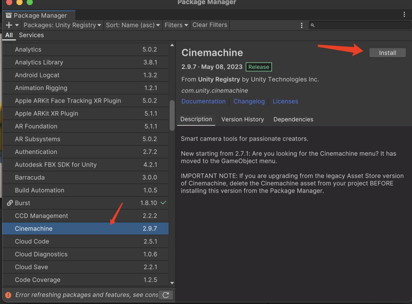Viewport: 412px width, 304px height.
Task: Select Animation Rigging in the package list
Action: pyautogui.click(x=41, y=88)
